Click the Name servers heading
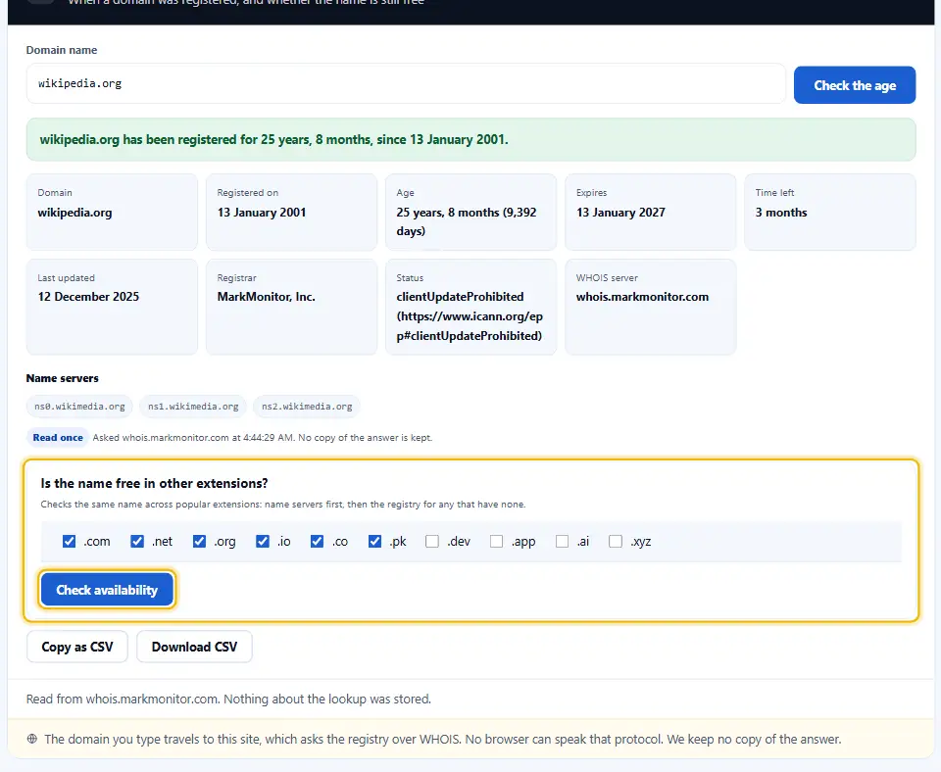The height and width of the screenshot is (772, 941). 63,378
